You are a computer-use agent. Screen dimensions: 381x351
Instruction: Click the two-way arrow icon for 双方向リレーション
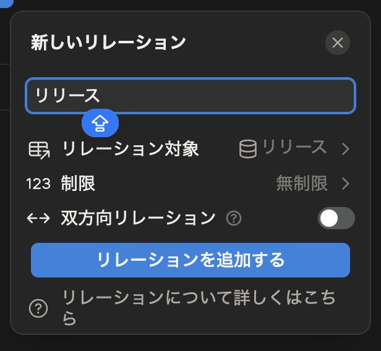tap(38, 218)
